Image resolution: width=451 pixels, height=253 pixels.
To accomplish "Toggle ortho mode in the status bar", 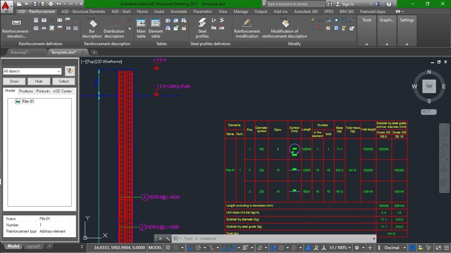I will pos(190,248).
